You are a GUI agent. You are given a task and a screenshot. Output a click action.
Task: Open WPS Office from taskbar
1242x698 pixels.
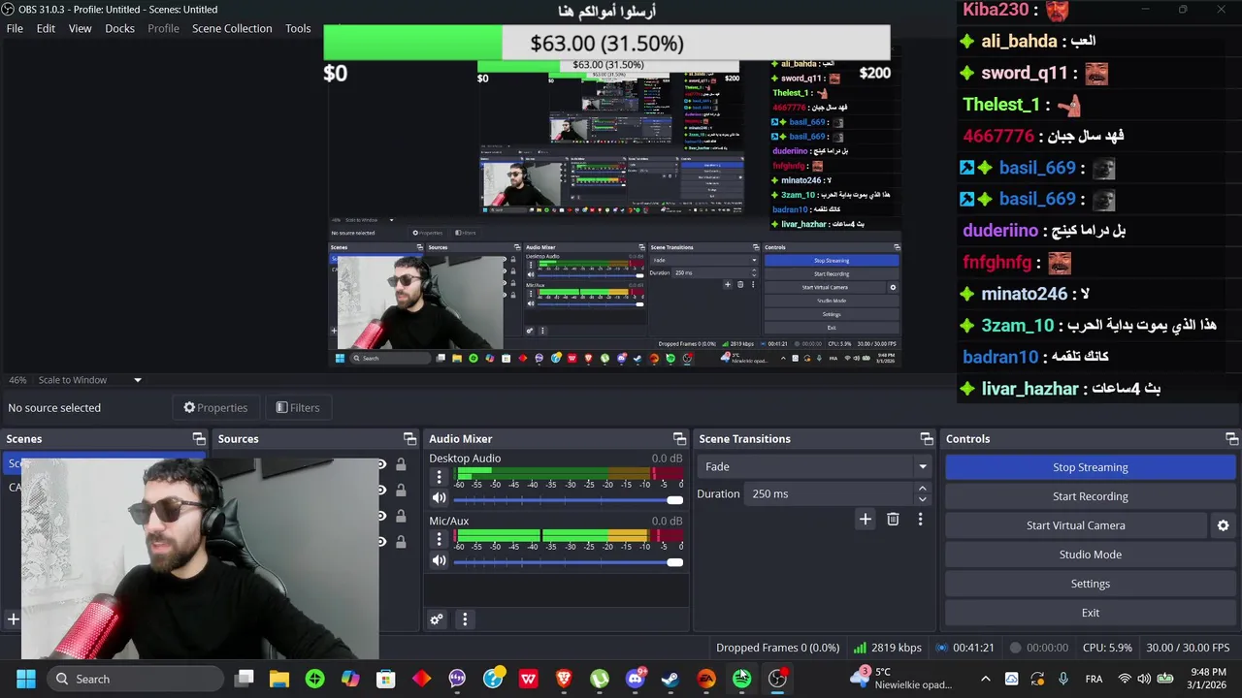click(528, 679)
